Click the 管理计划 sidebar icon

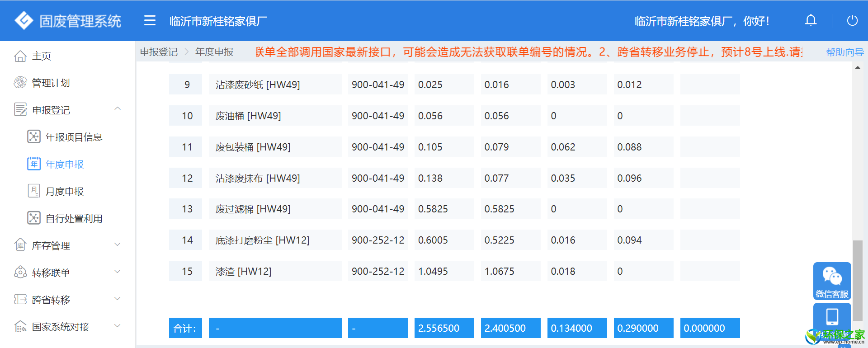(20, 83)
